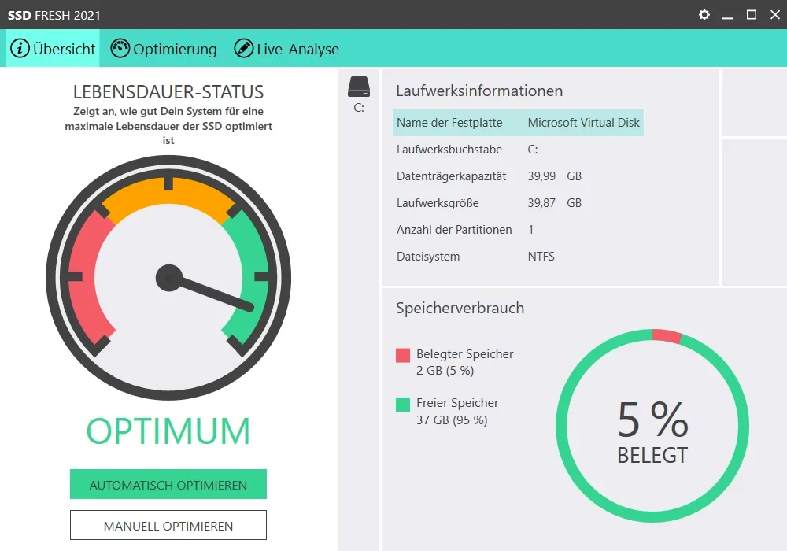Click the Datenträgerkapazität value 39,99 GB
787x551 pixels.
pos(554,176)
